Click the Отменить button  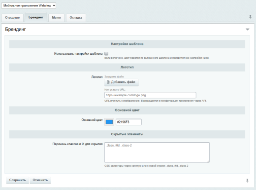pyautogui.click(x=40, y=180)
